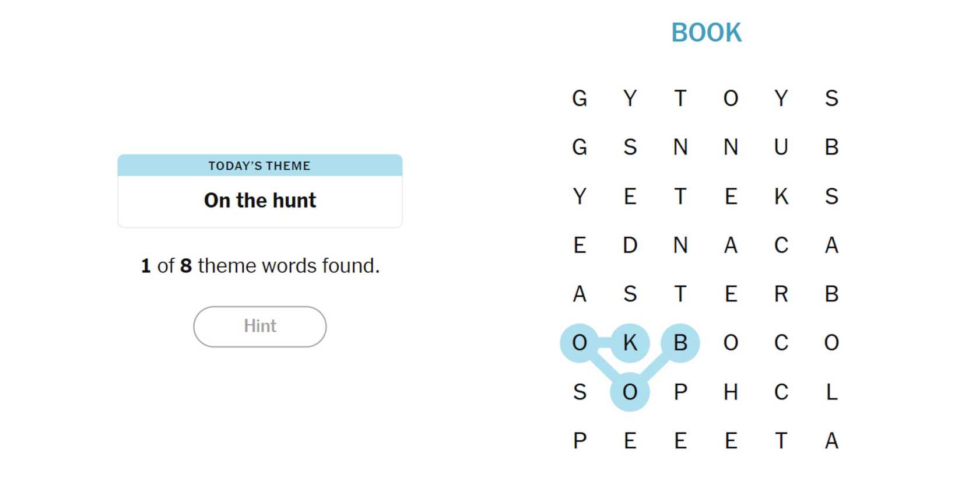Viewport: 962px width, 481px height.
Task: Tap the letter H in the grid
Action: [731, 392]
